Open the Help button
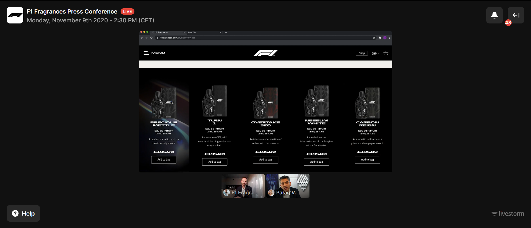 (23, 213)
